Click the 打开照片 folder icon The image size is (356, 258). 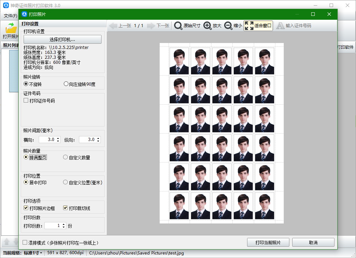[11, 27]
